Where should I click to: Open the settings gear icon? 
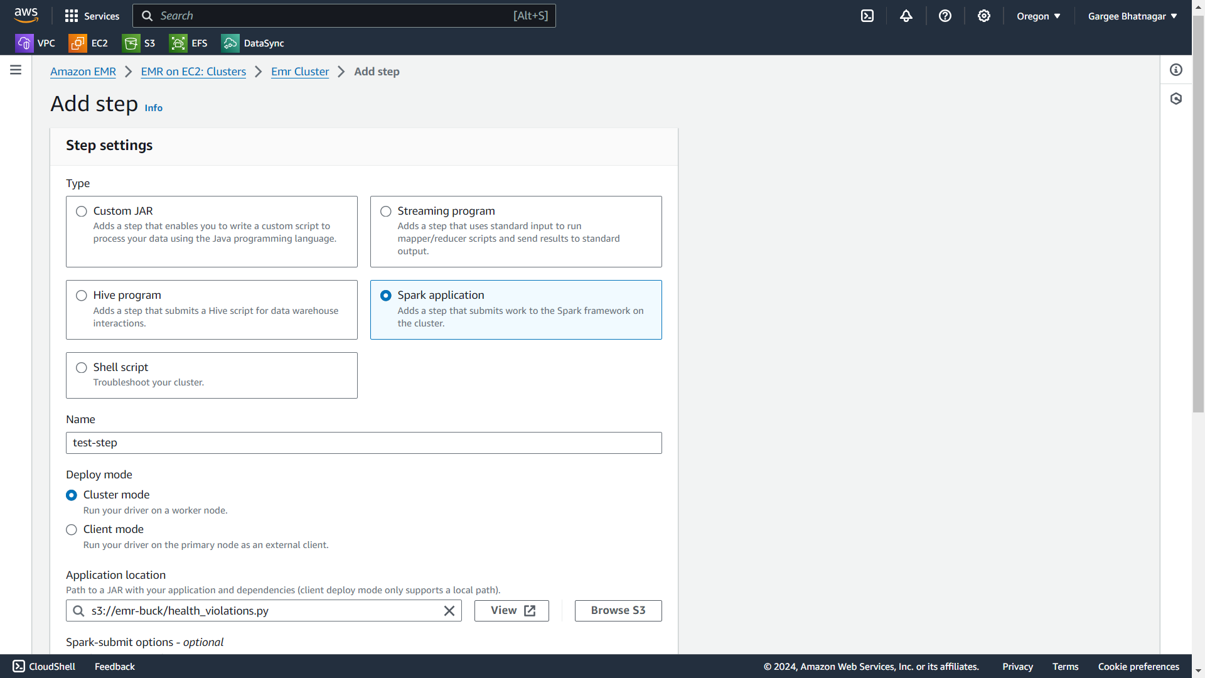tap(984, 16)
